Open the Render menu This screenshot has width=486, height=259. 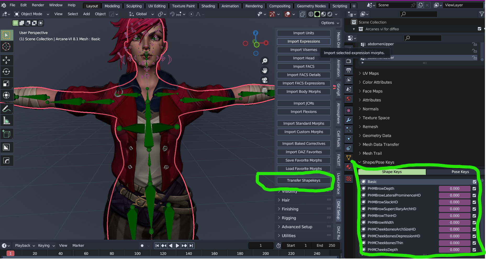(38, 5)
